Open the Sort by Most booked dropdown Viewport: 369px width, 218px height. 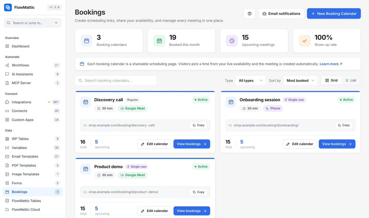tap(300, 80)
